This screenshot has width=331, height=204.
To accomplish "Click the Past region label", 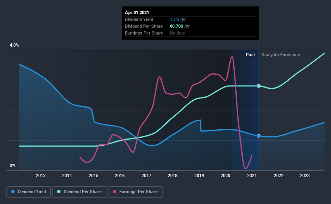I will (250, 55).
